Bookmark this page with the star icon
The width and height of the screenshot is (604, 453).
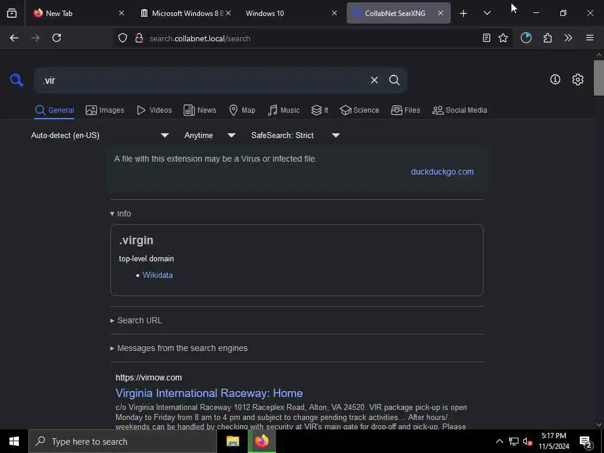click(503, 38)
